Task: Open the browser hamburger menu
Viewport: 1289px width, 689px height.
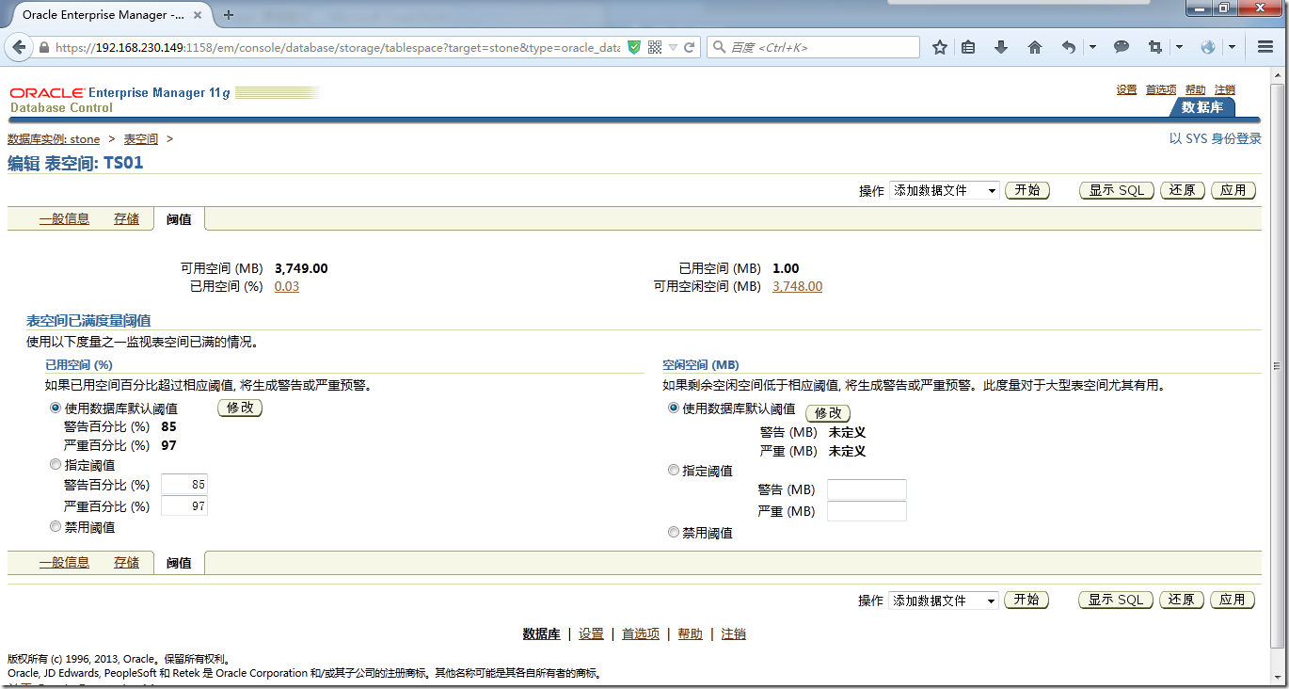Action: [x=1265, y=47]
